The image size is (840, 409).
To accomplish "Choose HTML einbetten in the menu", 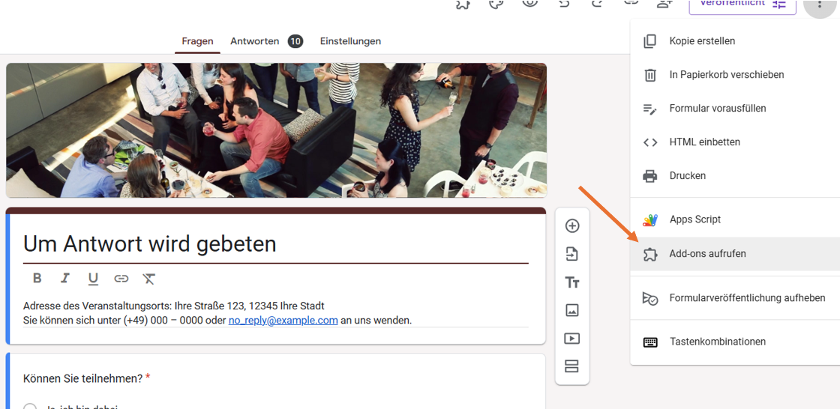I will (735, 142).
